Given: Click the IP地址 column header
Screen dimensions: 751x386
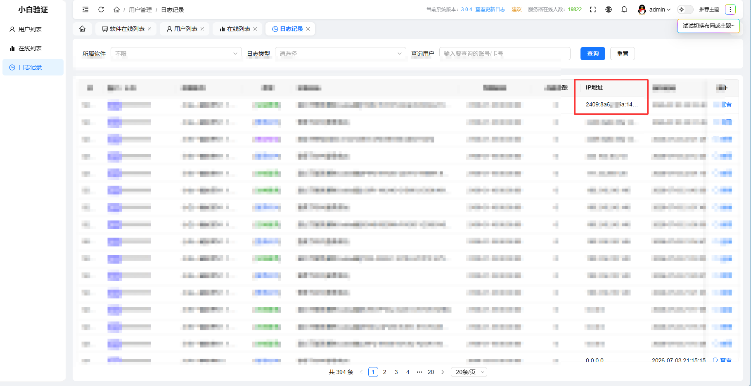Looking at the screenshot, I should [594, 87].
